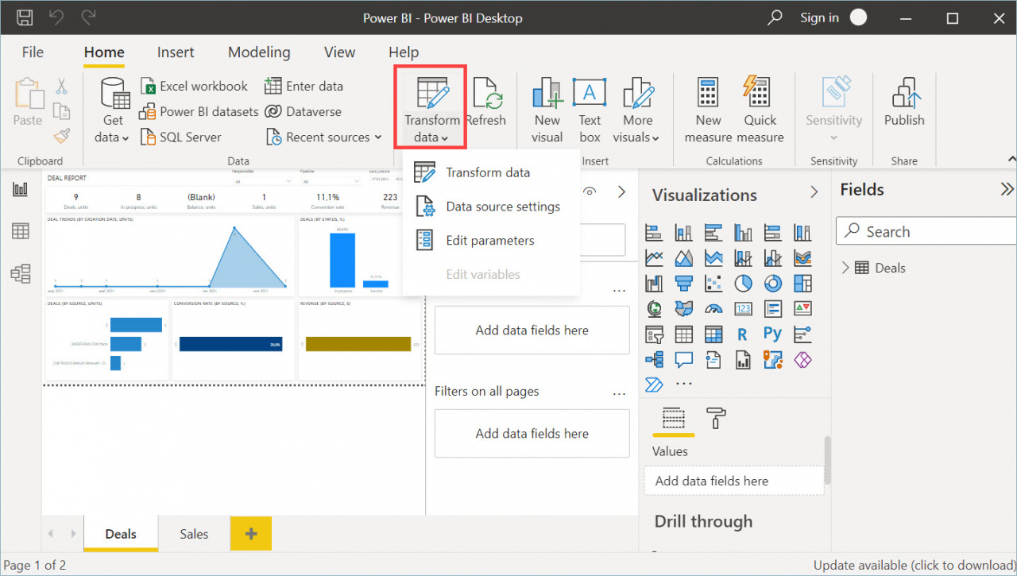Insert an R script visual
The height and width of the screenshot is (576, 1017).
(742, 334)
